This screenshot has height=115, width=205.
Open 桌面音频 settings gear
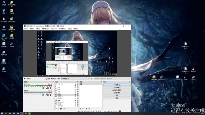pos(50,95)
